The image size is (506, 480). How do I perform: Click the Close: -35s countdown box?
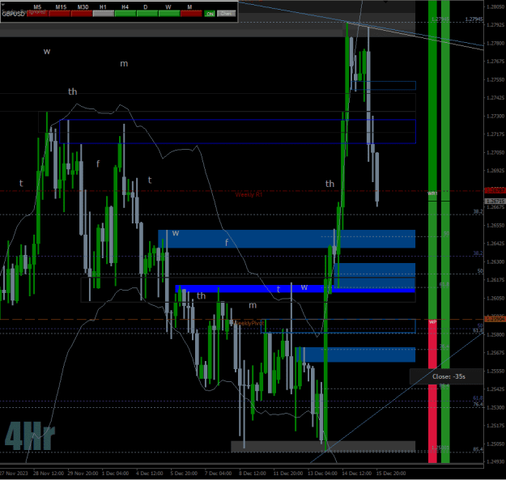click(x=449, y=376)
